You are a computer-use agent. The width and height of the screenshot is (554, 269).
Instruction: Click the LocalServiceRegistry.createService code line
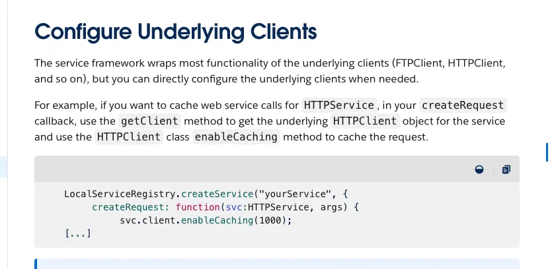coord(206,194)
